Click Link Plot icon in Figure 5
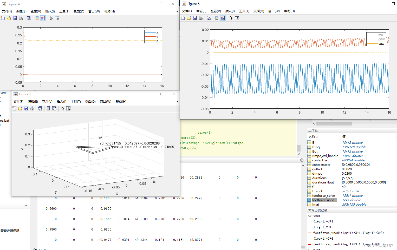This screenshot has height=250, width=397. pos(209,18)
